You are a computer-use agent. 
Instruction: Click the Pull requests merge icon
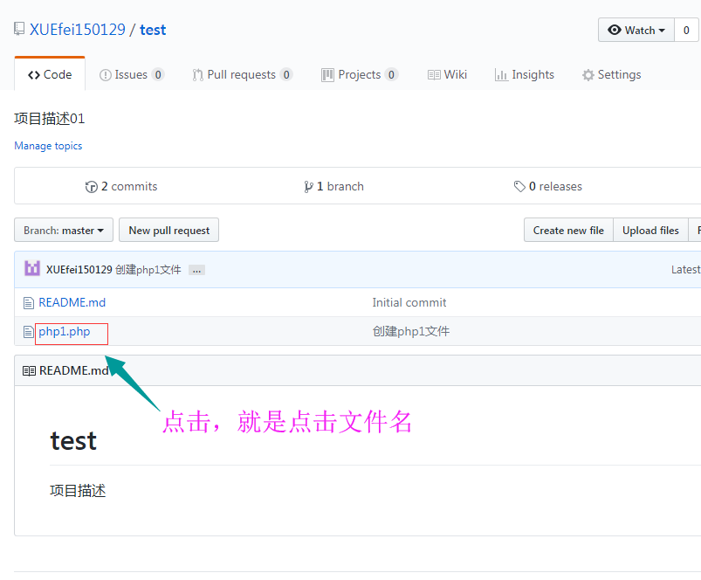[197, 75]
